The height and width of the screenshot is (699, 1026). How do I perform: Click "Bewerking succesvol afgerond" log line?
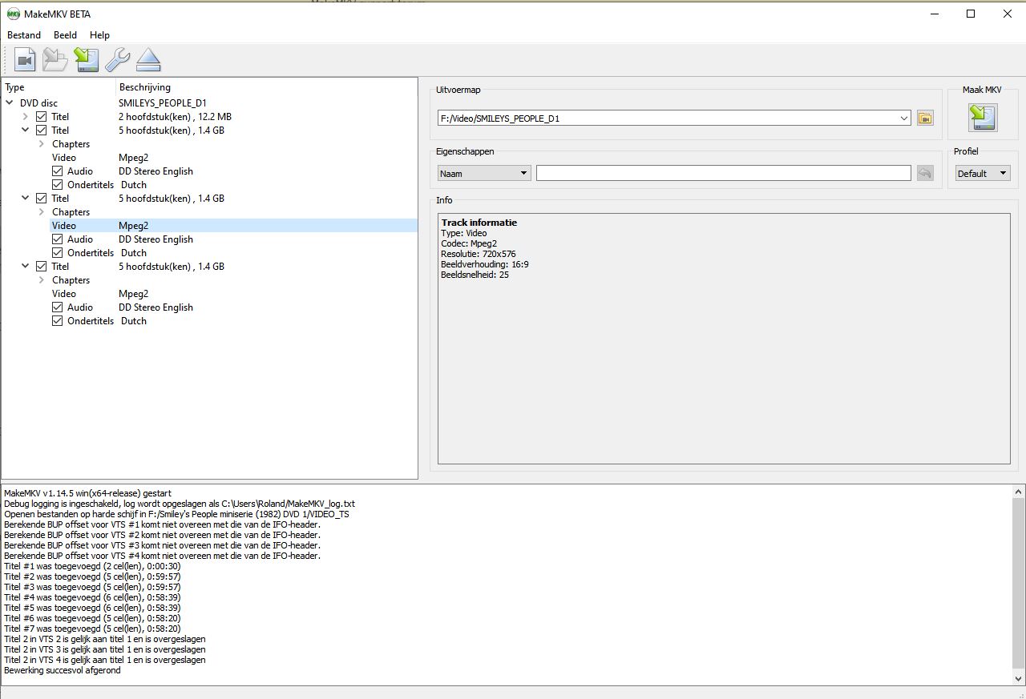point(63,670)
